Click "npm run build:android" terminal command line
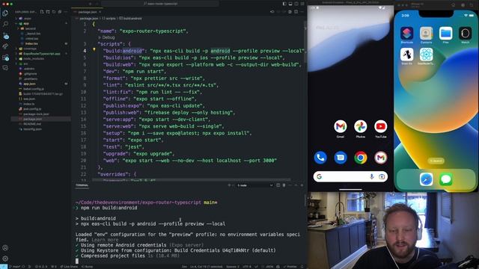The image size is (479, 269). tap(109, 208)
